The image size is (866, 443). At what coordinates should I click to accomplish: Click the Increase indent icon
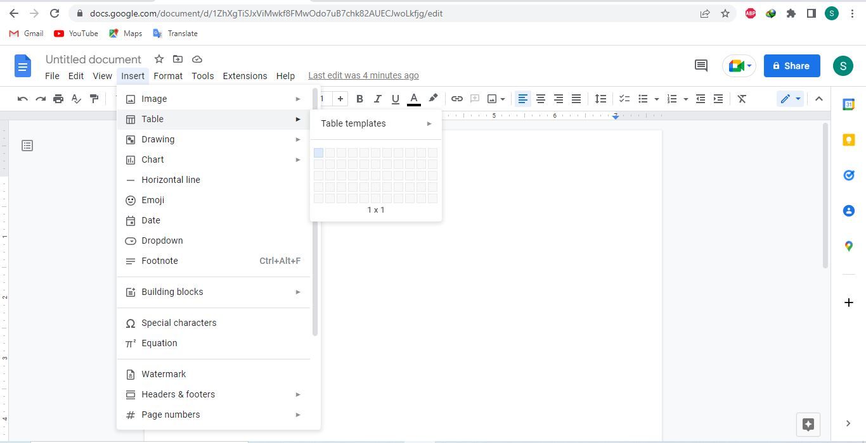(718, 99)
